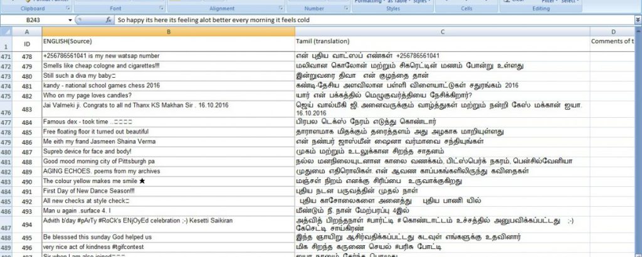The image size is (642, 257).
Task: Select cell 'The colour yellow makes me smile'
Action: [168, 181]
